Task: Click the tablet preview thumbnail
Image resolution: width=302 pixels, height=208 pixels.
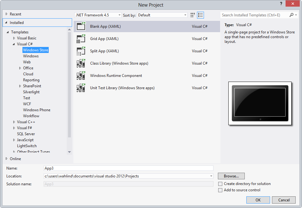Action: click(x=260, y=103)
